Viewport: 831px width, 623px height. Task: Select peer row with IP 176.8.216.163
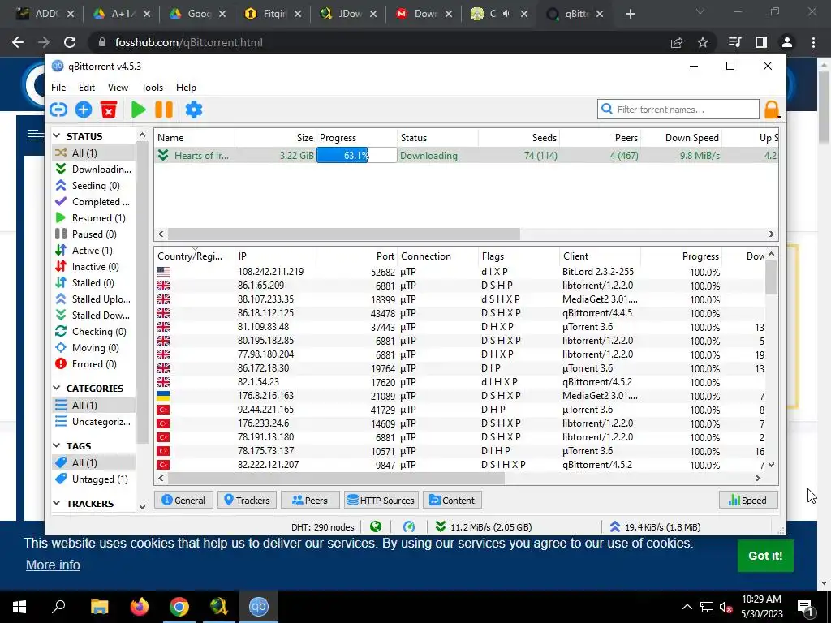[x=460, y=396]
